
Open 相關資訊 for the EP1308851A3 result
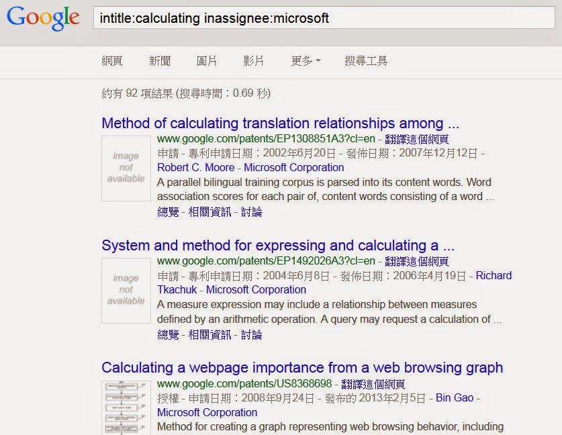209,211
